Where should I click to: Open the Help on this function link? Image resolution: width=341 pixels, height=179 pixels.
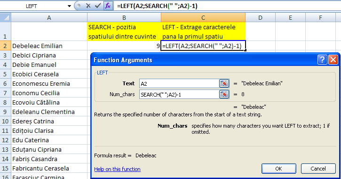pos(117,169)
